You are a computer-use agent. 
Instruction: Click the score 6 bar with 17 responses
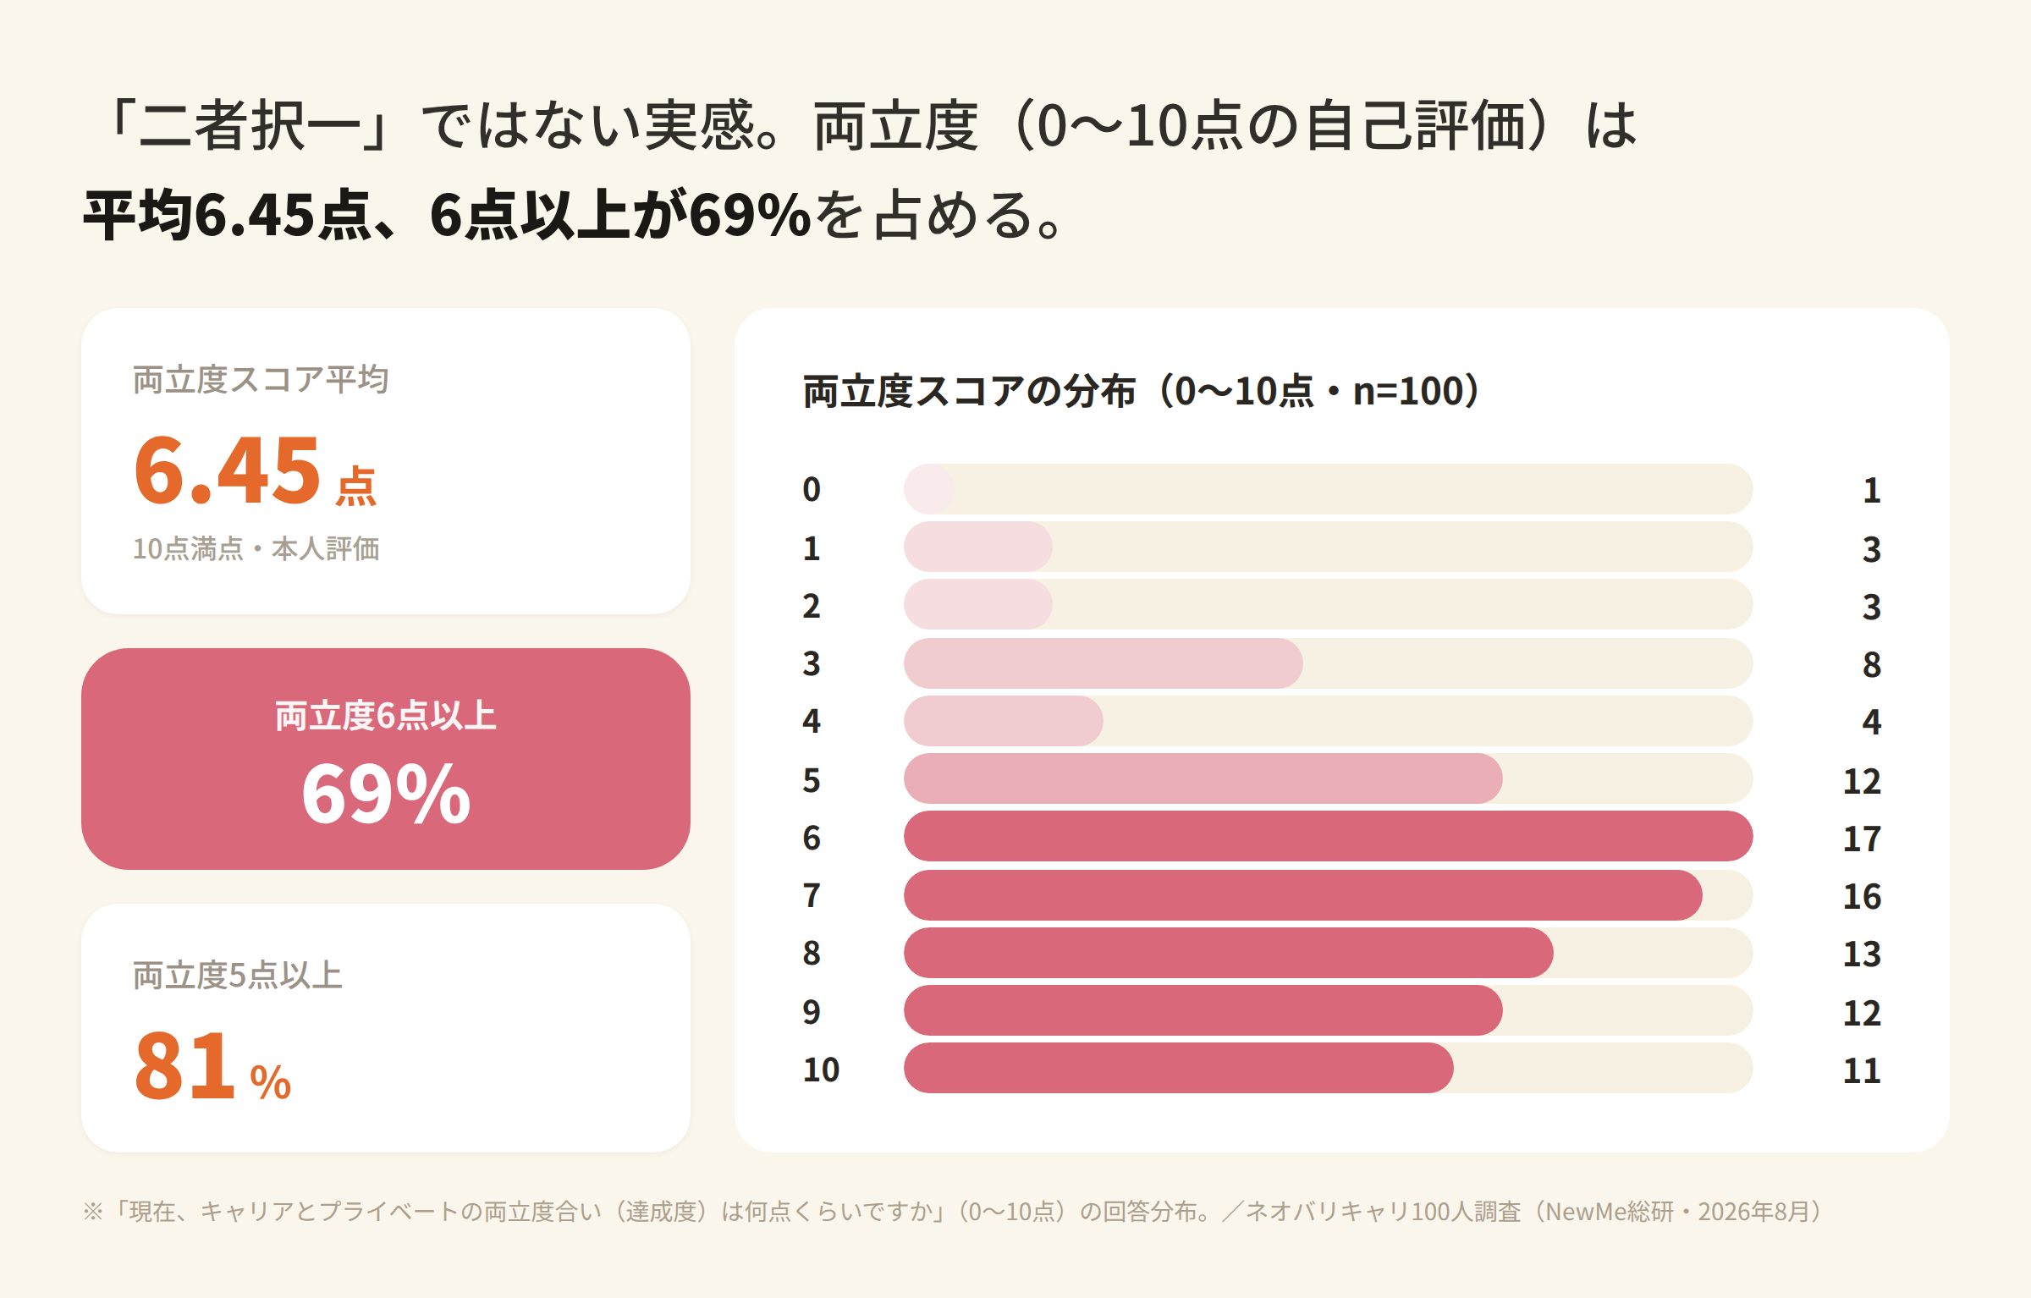click(1328, 836)
